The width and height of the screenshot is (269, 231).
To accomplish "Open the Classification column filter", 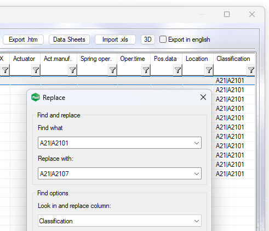I will point(251,70).
